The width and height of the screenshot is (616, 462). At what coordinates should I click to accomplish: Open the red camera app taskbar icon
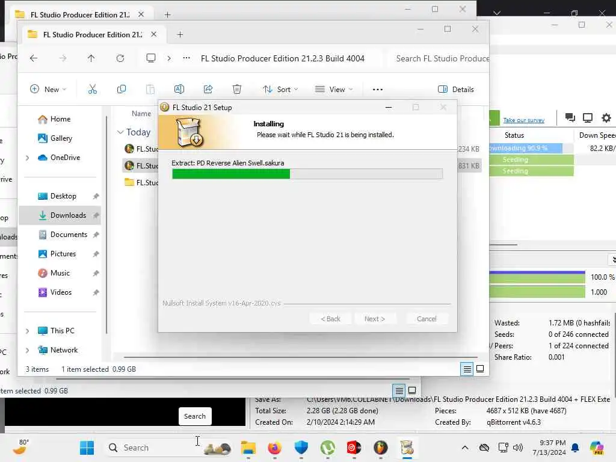coord(354,448)
